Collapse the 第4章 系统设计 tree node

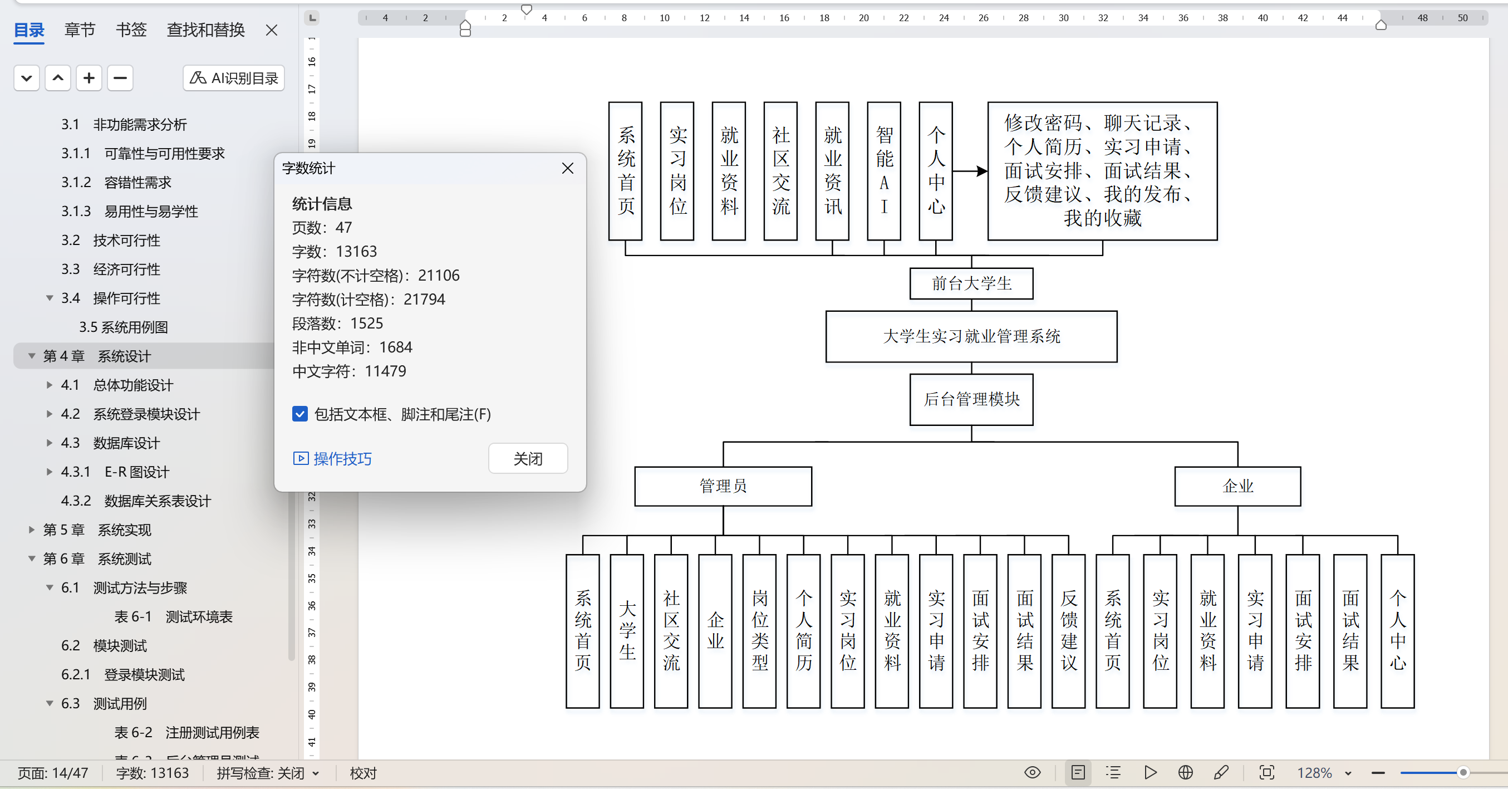(x=32, y=356)
